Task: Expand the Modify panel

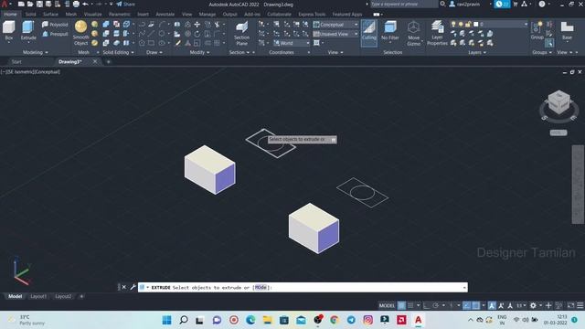Action: pyautogui.click(x=199, y=53)
